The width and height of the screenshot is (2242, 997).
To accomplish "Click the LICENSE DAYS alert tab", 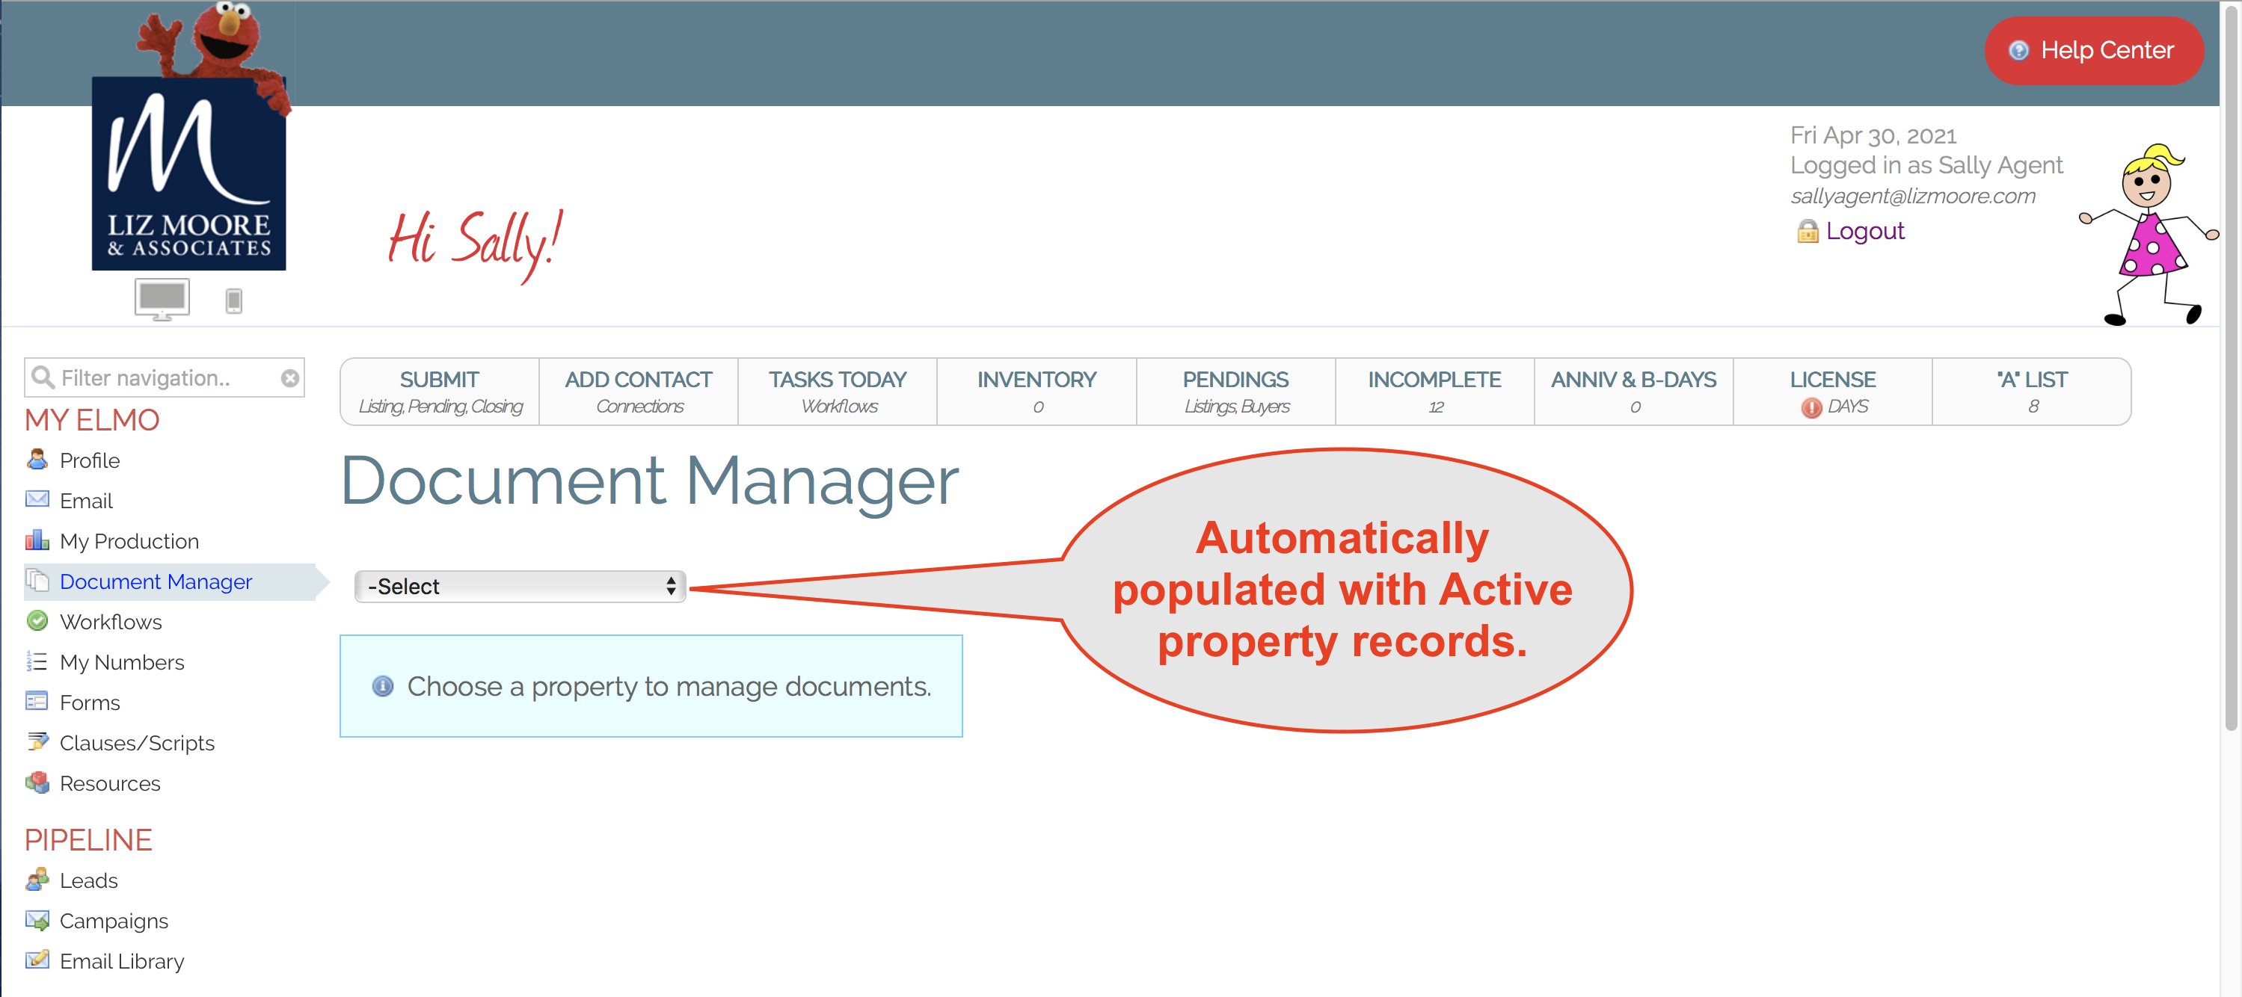I will tap(1832, 392).
